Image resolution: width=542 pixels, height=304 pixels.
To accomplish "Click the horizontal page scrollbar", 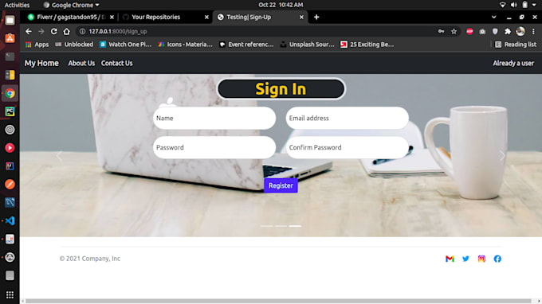I will [x=278, y=301].
